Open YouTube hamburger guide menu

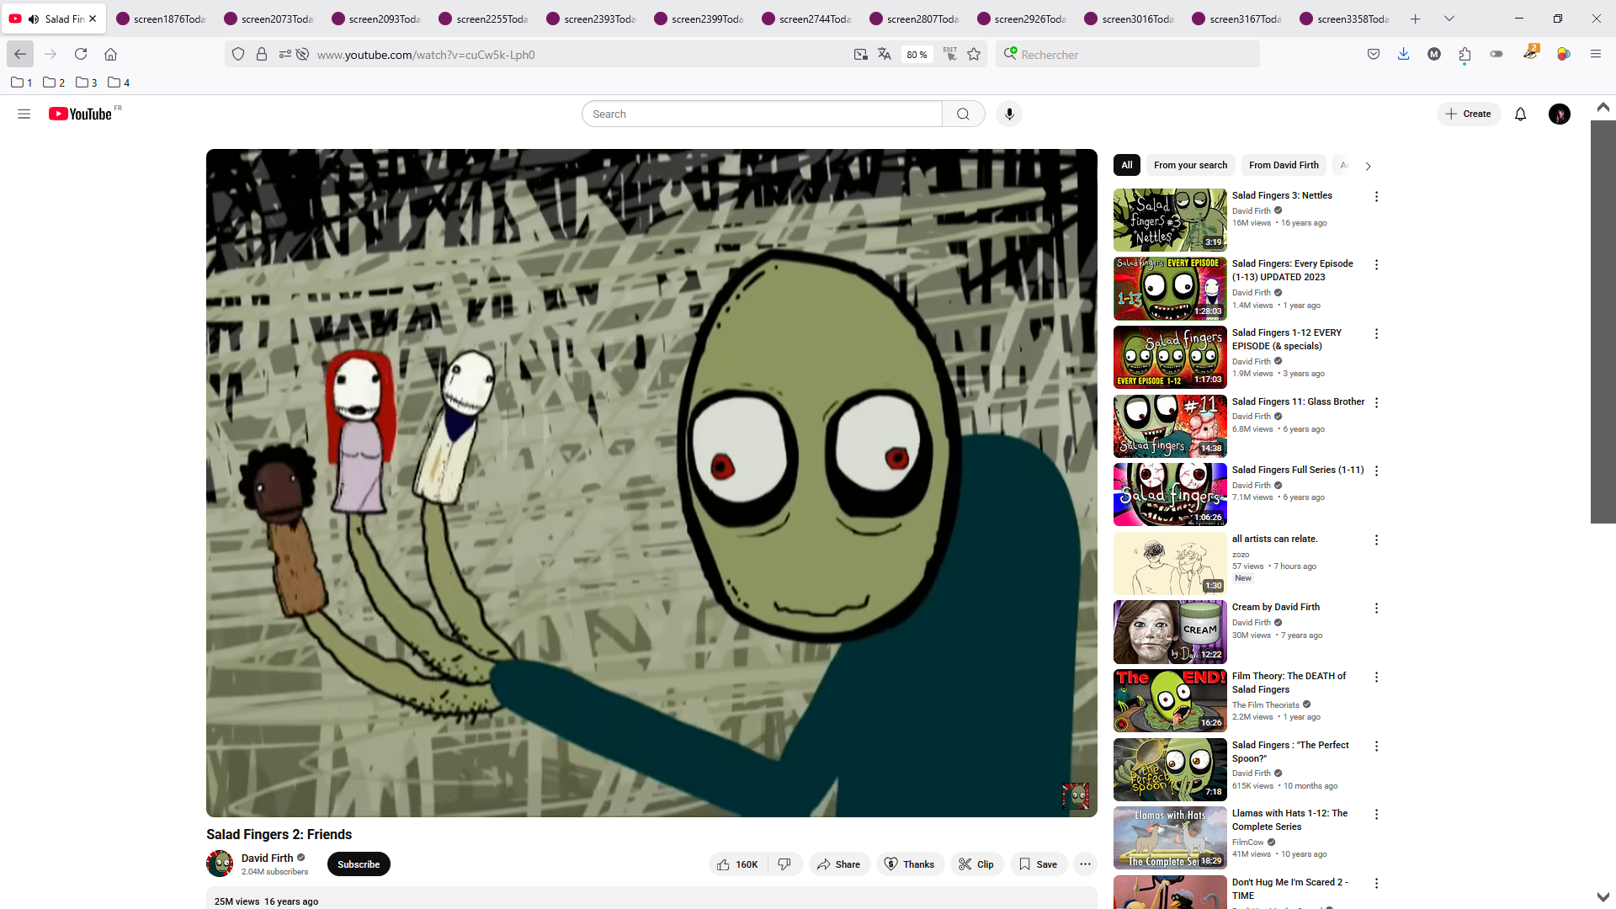pos(24,114)
